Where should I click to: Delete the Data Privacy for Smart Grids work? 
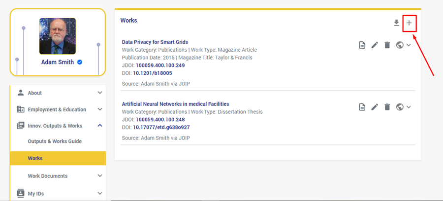(387, 45)
